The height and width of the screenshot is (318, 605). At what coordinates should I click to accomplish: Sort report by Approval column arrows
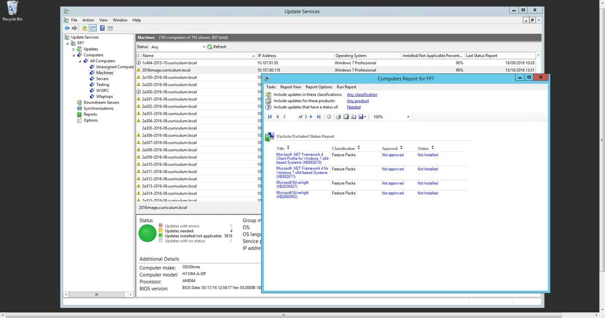tap(401, 148)
